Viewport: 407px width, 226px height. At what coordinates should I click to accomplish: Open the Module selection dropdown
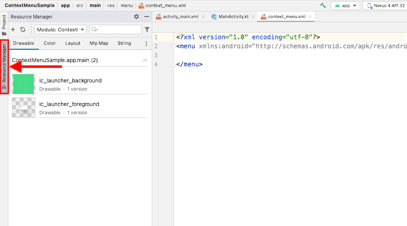pos(61,29)
